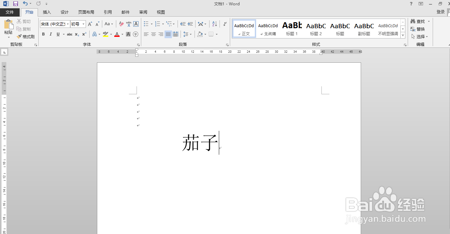Switch to the 引用 (References) tab
Screen dimensions: 450x234
click(x=108, y=12)
